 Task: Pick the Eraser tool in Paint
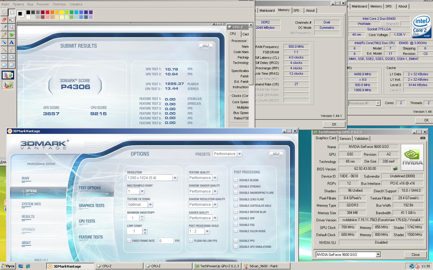pyautogui.click(x=4, y=20)
